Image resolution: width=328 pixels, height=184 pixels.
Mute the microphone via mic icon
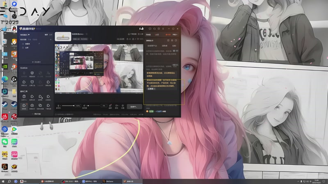pyautogui.click(x=58, y=106)
